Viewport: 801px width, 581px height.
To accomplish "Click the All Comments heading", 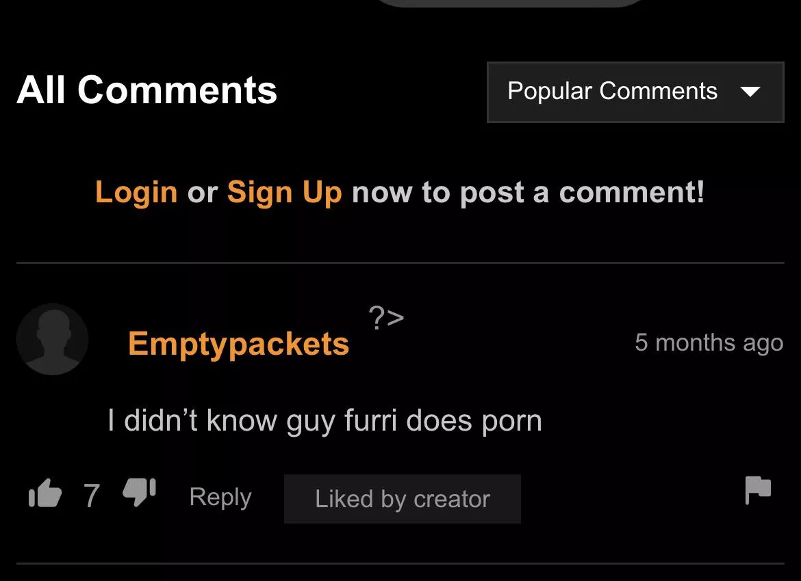I will tap(147, 90).
